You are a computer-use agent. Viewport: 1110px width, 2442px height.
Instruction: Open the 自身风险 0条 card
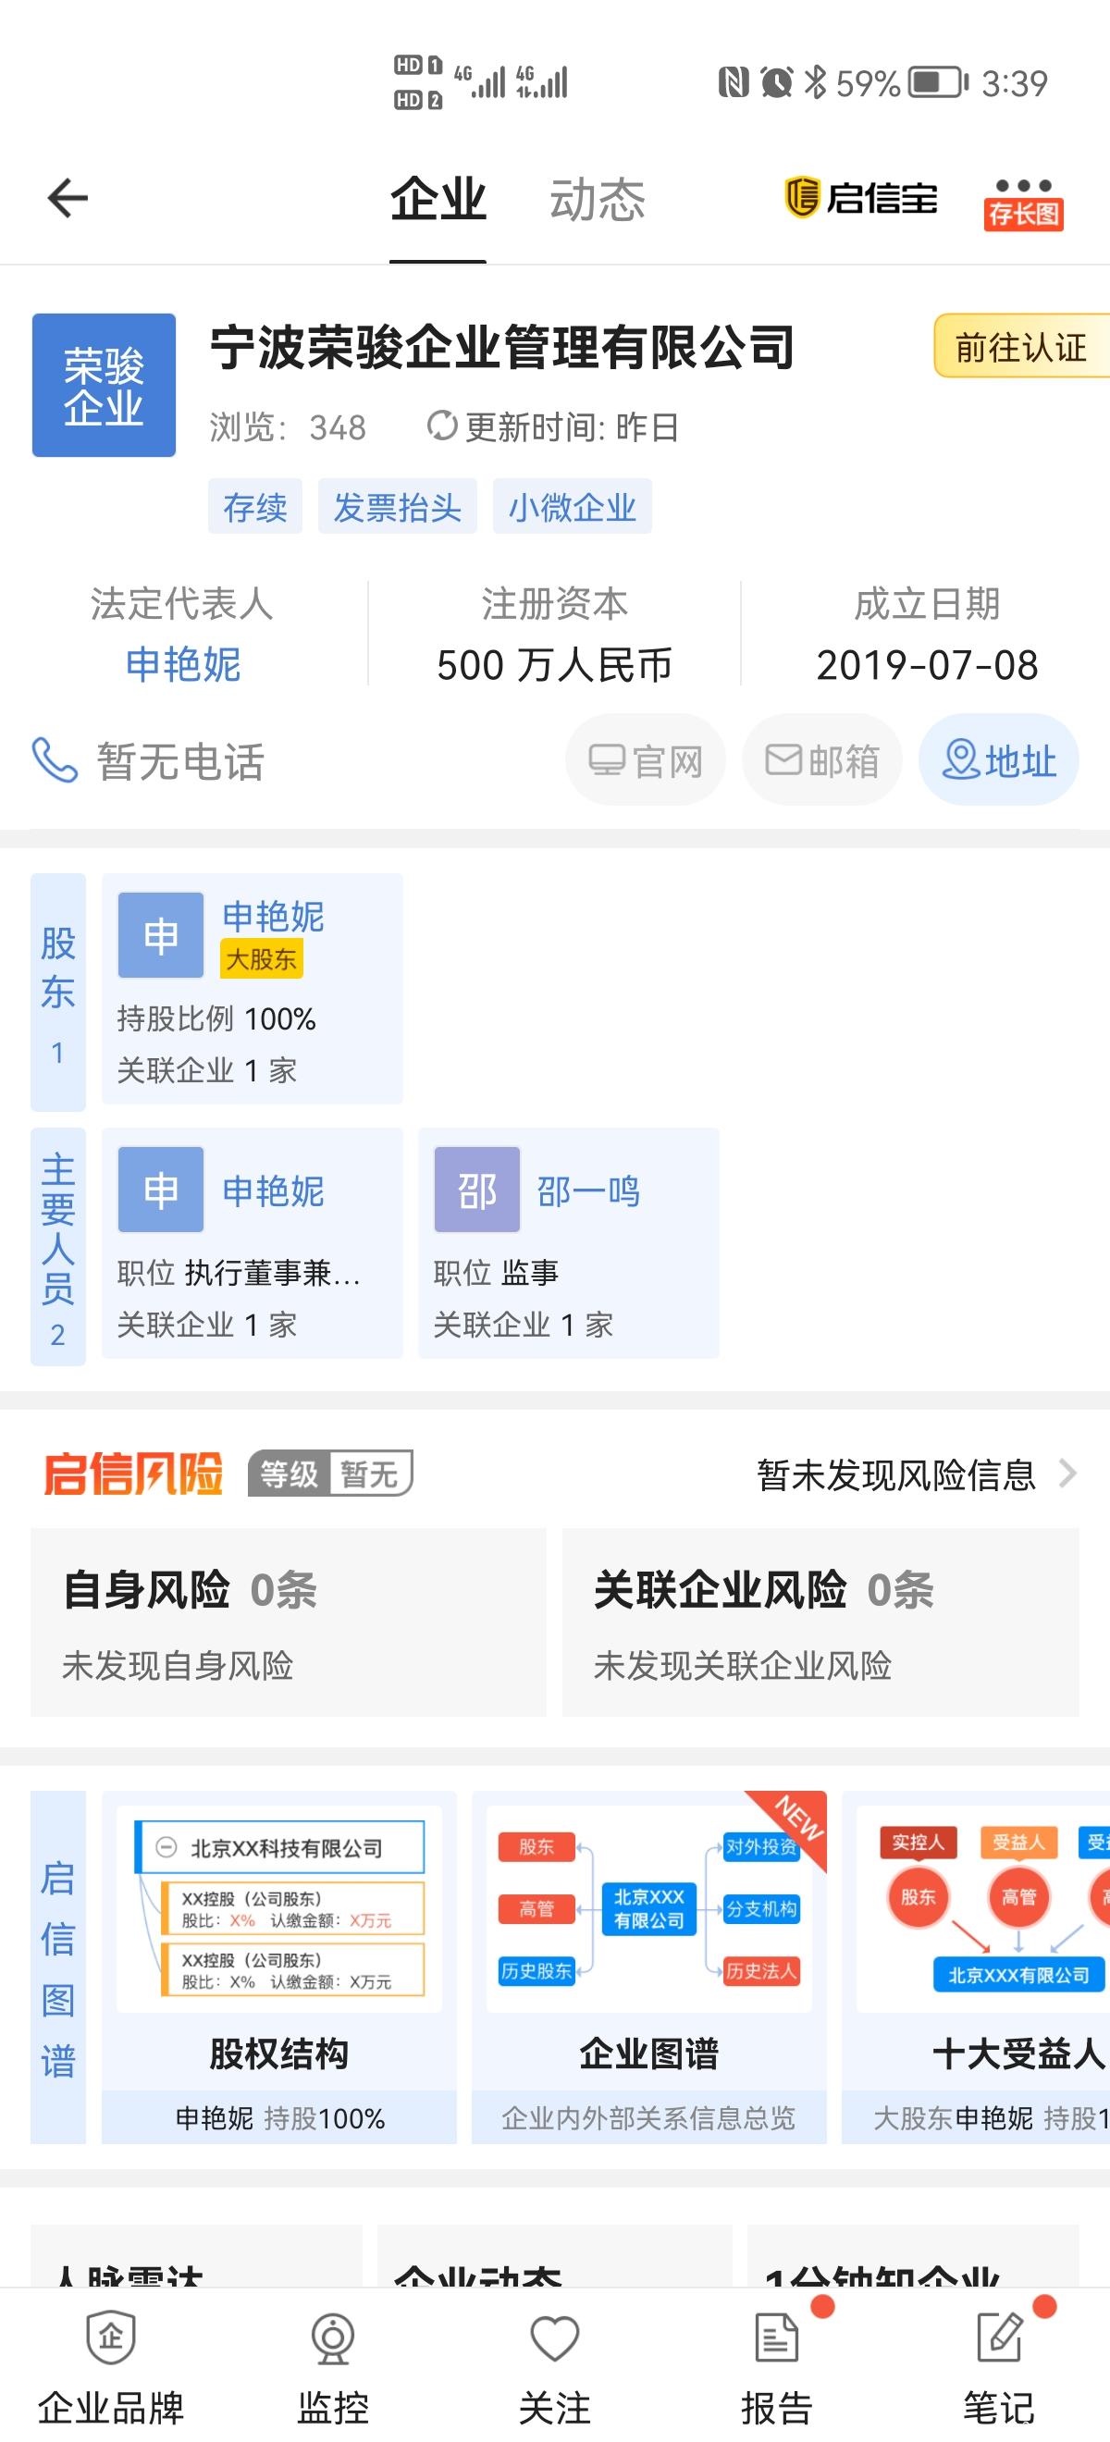(x=289, y=1622)
